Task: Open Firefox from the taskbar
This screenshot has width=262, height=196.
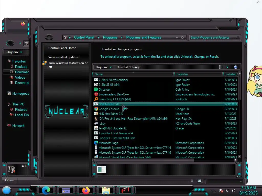Action: point(86,190)
